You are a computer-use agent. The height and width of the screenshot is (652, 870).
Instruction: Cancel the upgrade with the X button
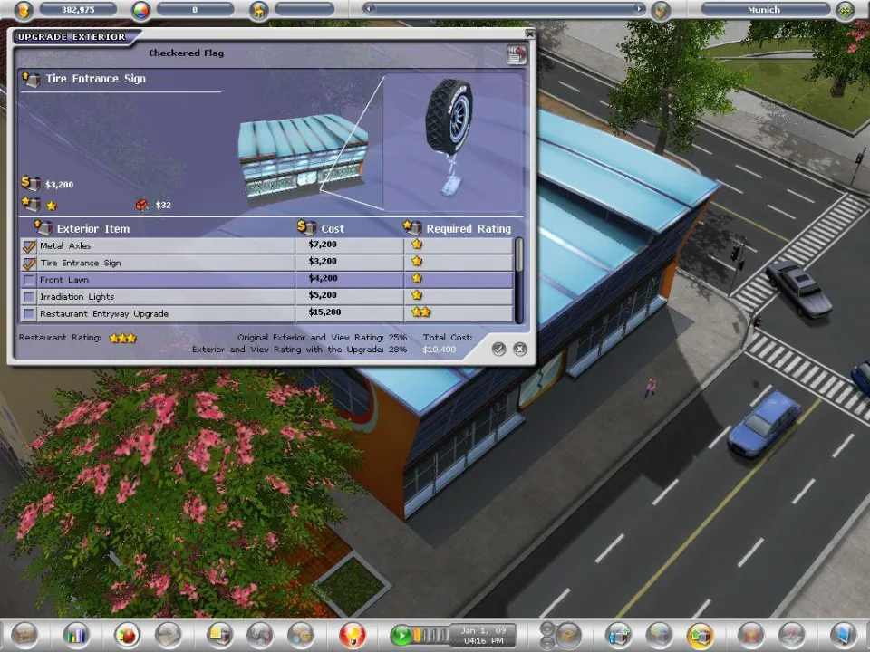coord(519,349)
